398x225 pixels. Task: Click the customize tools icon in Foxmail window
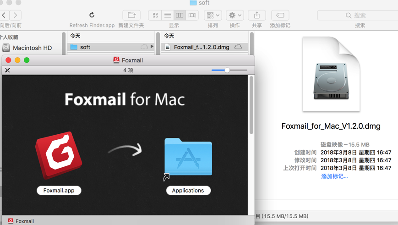(x=7, y=70)
